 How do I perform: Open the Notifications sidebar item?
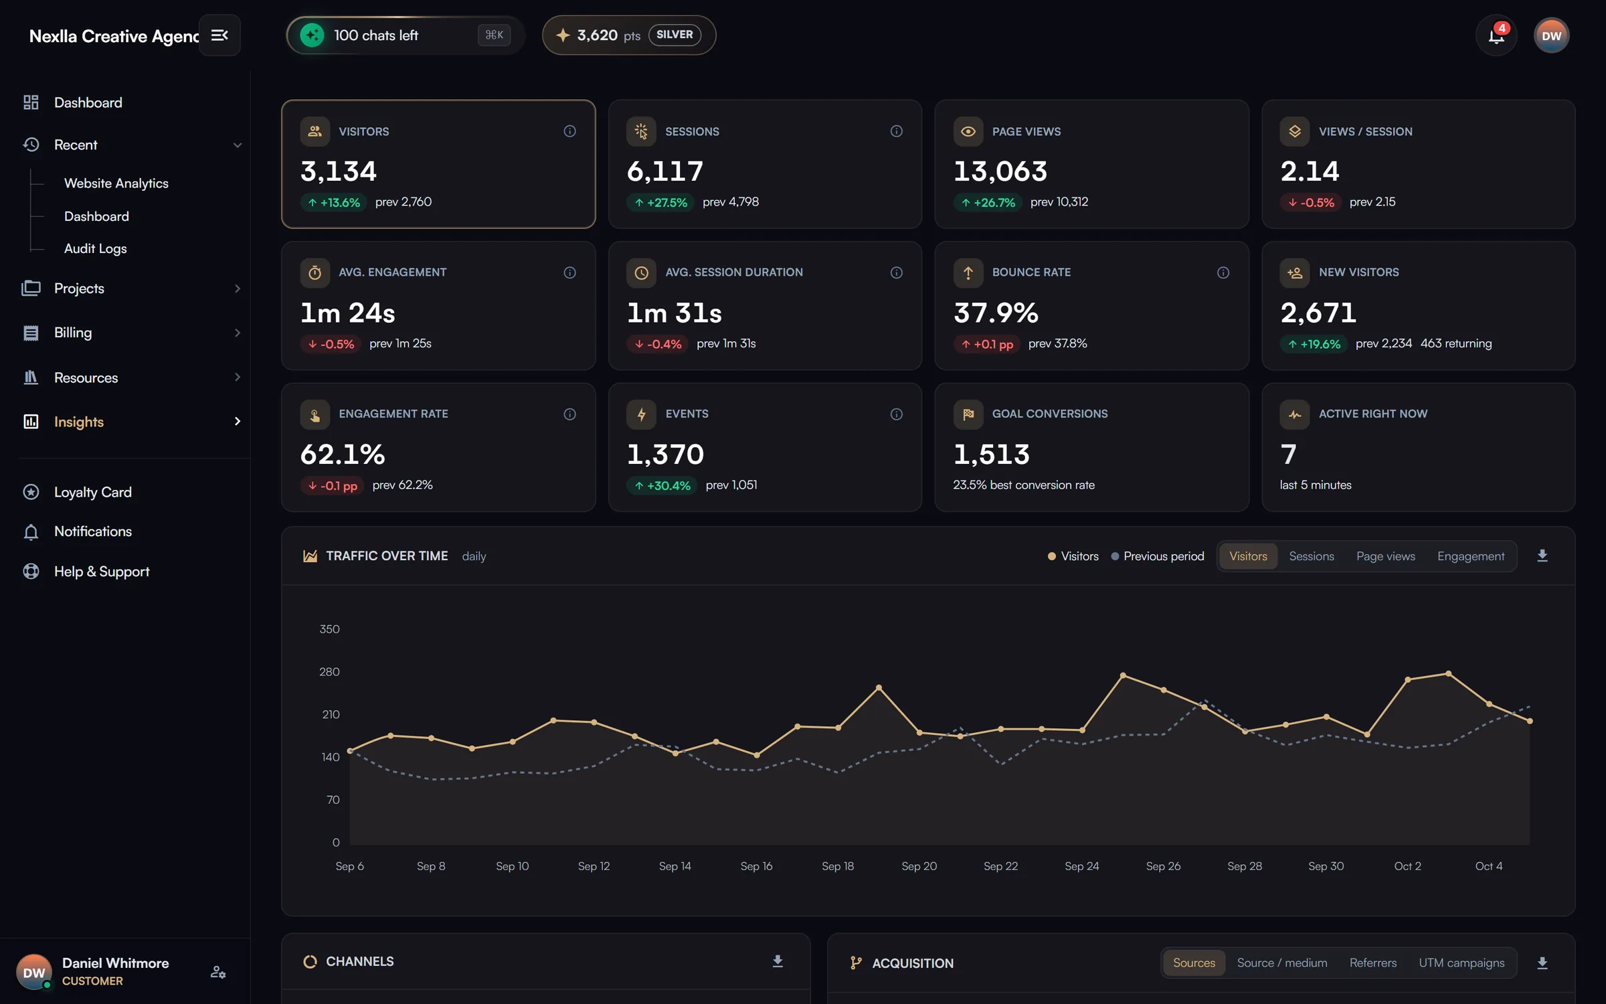coord(92,531)
